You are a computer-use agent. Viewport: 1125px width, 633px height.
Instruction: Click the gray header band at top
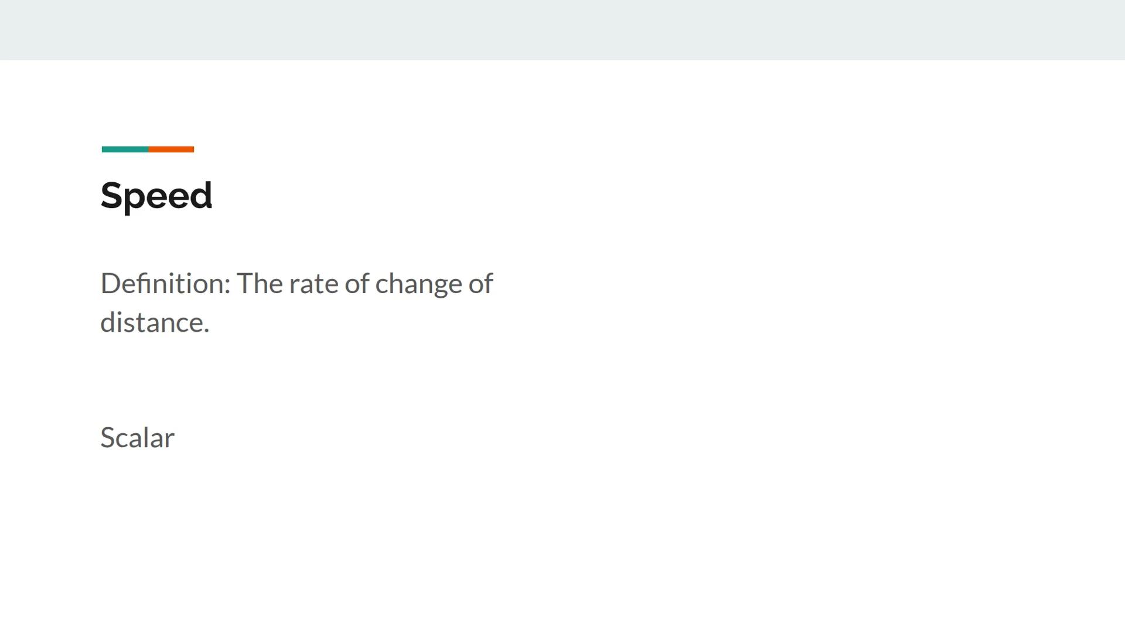click(x=562, y=29)
